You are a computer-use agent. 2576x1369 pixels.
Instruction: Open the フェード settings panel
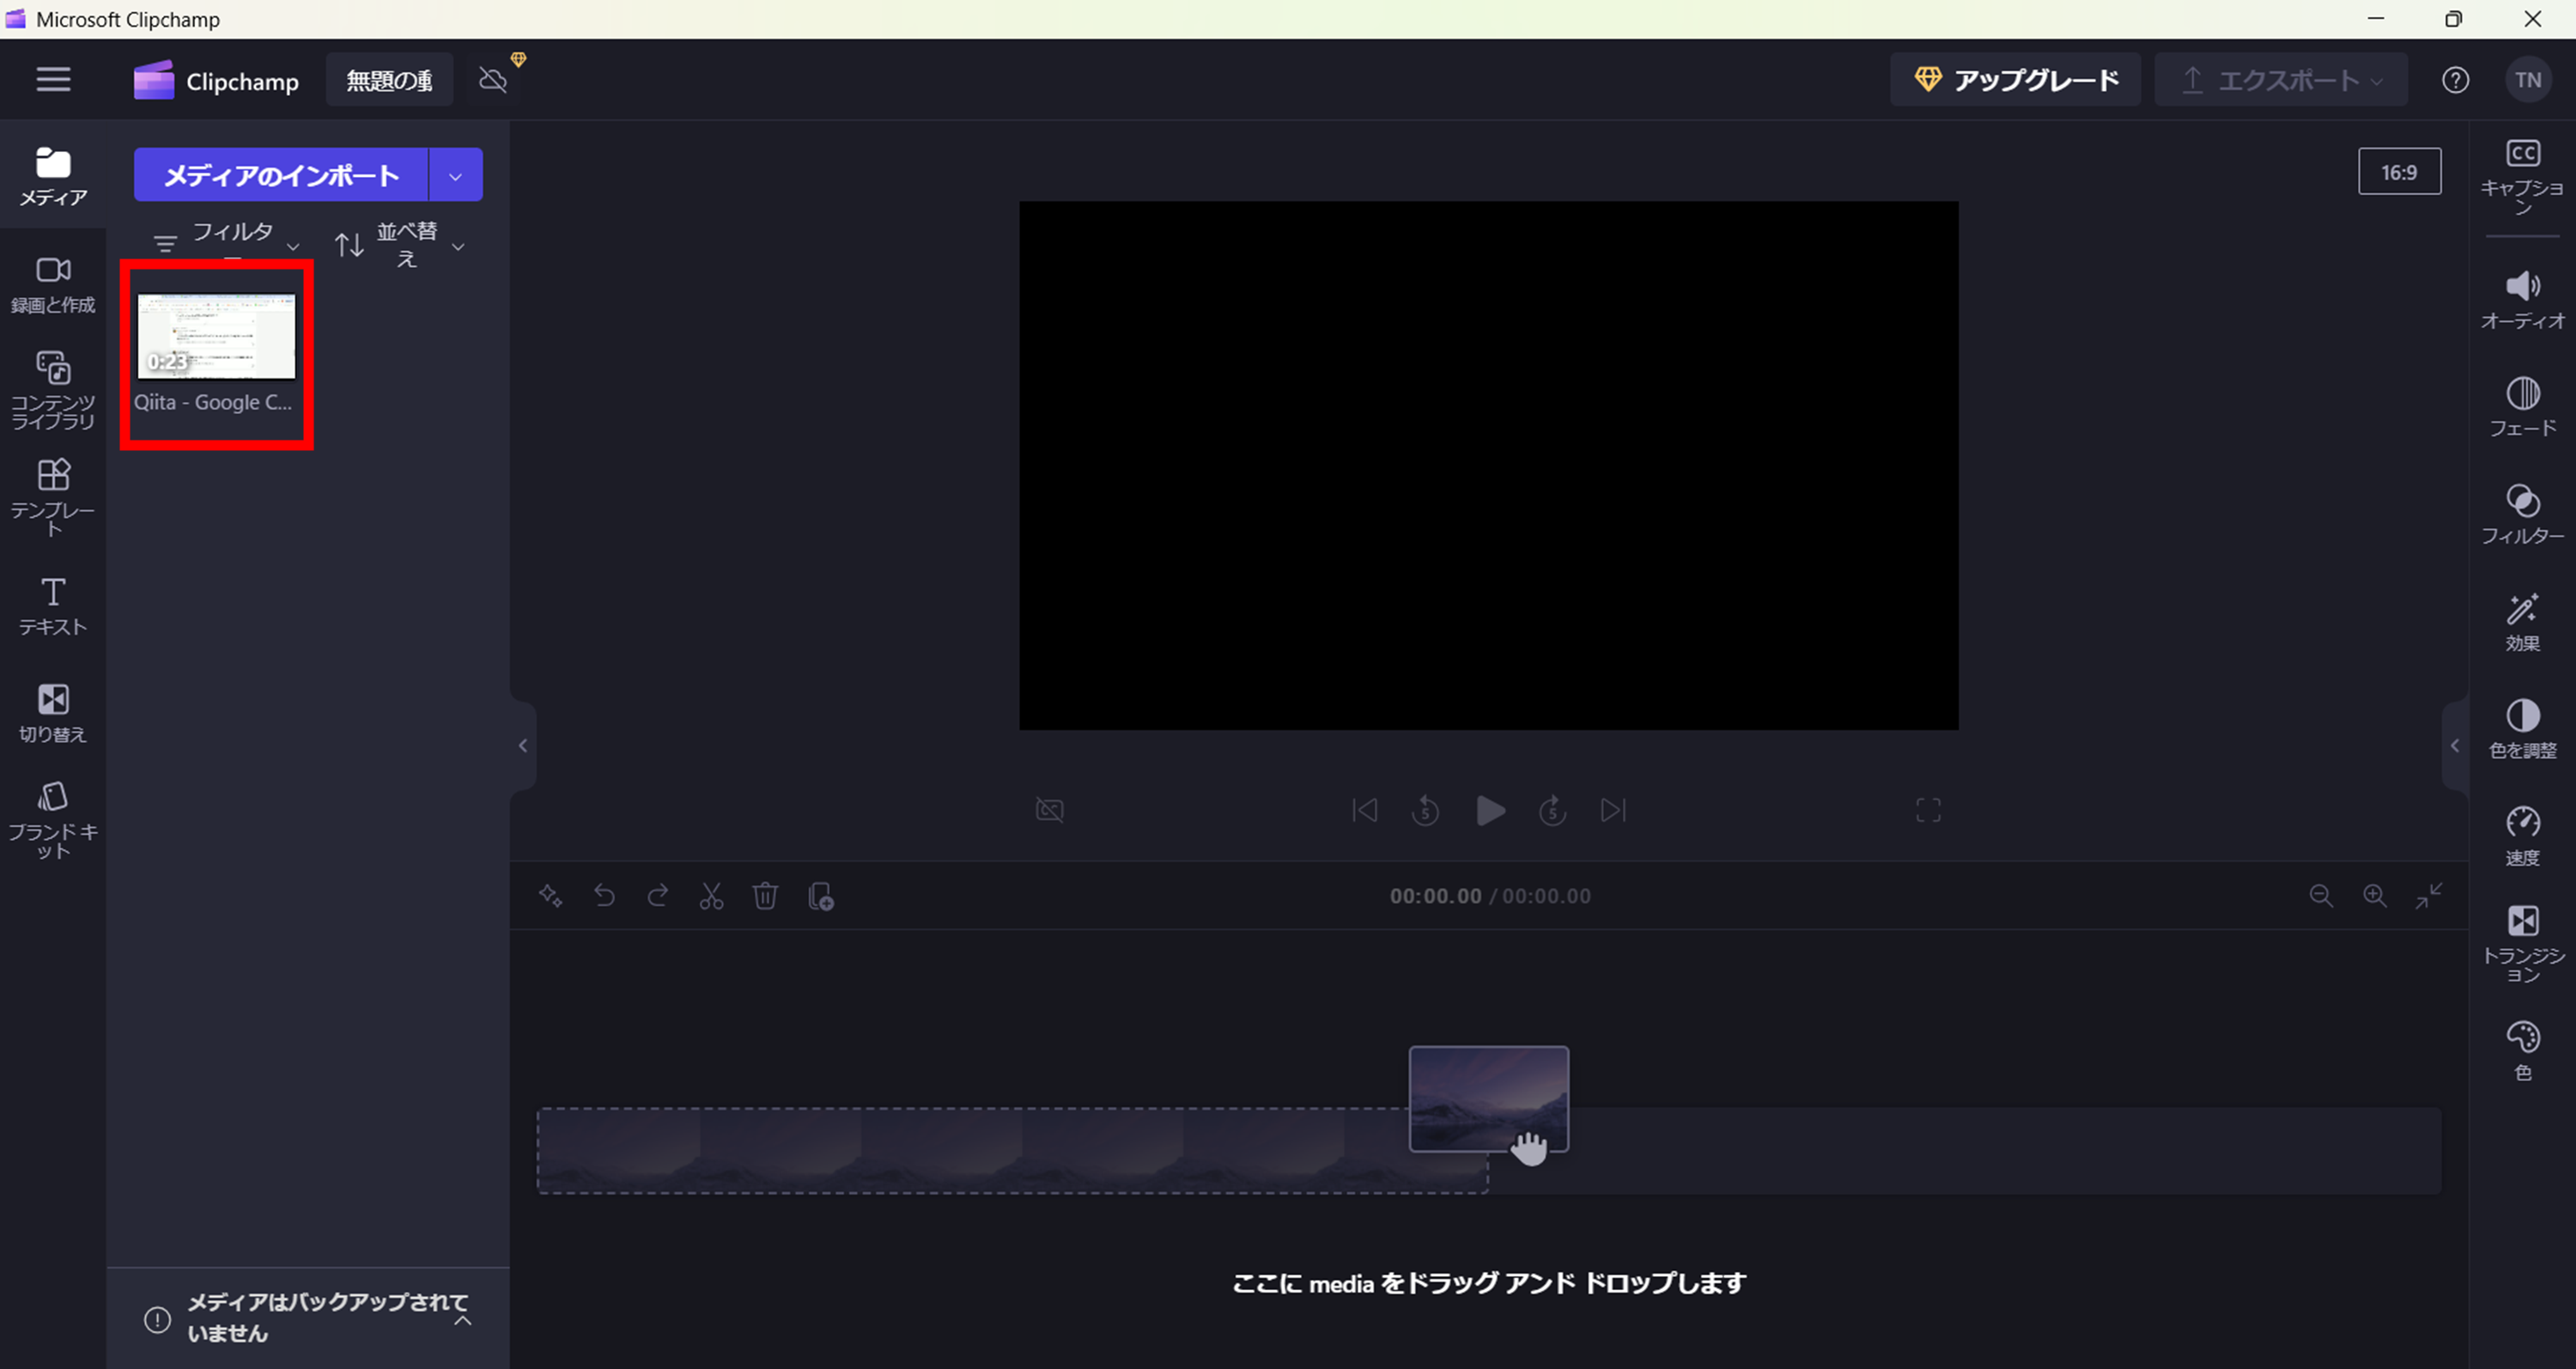click(2522, 406)
